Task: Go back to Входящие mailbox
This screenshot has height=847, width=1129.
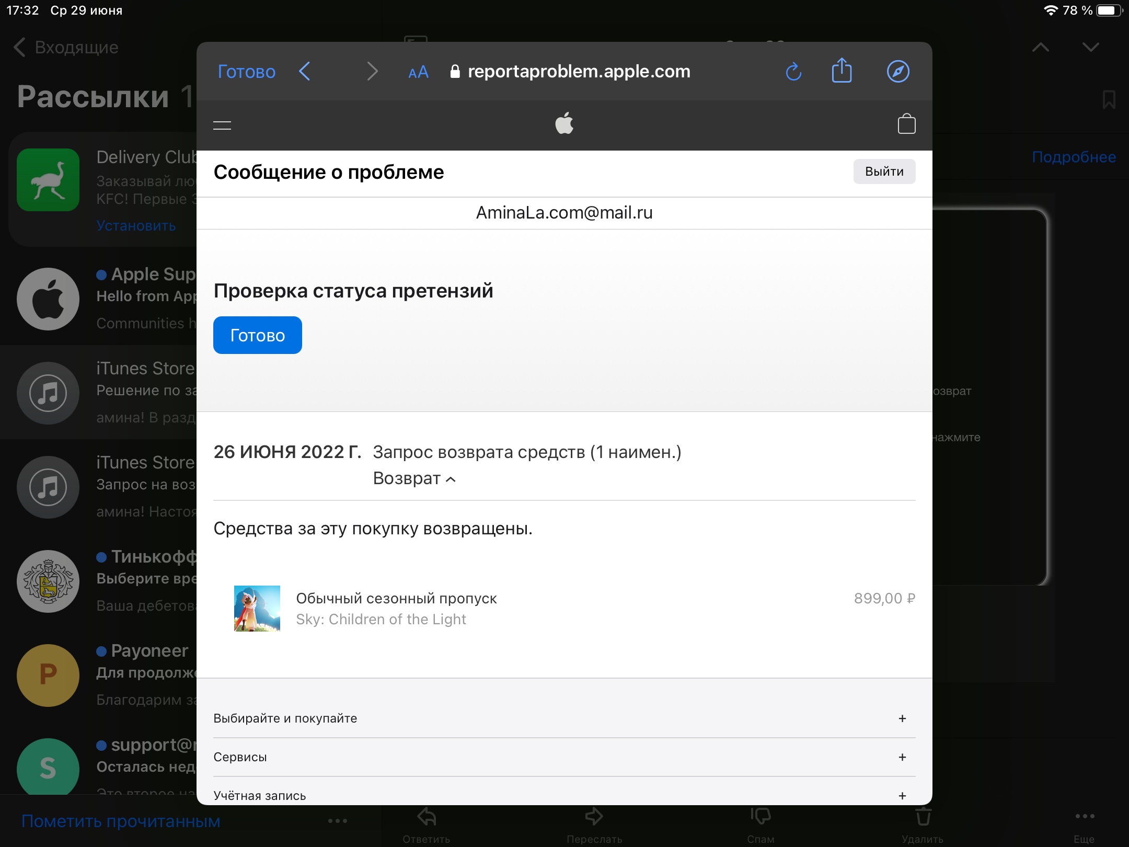Action: 66,48
